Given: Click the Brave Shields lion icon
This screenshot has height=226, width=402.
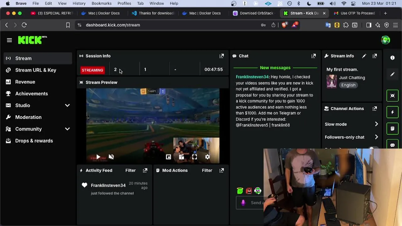Looking at the screenshot, I should point(284,25).
